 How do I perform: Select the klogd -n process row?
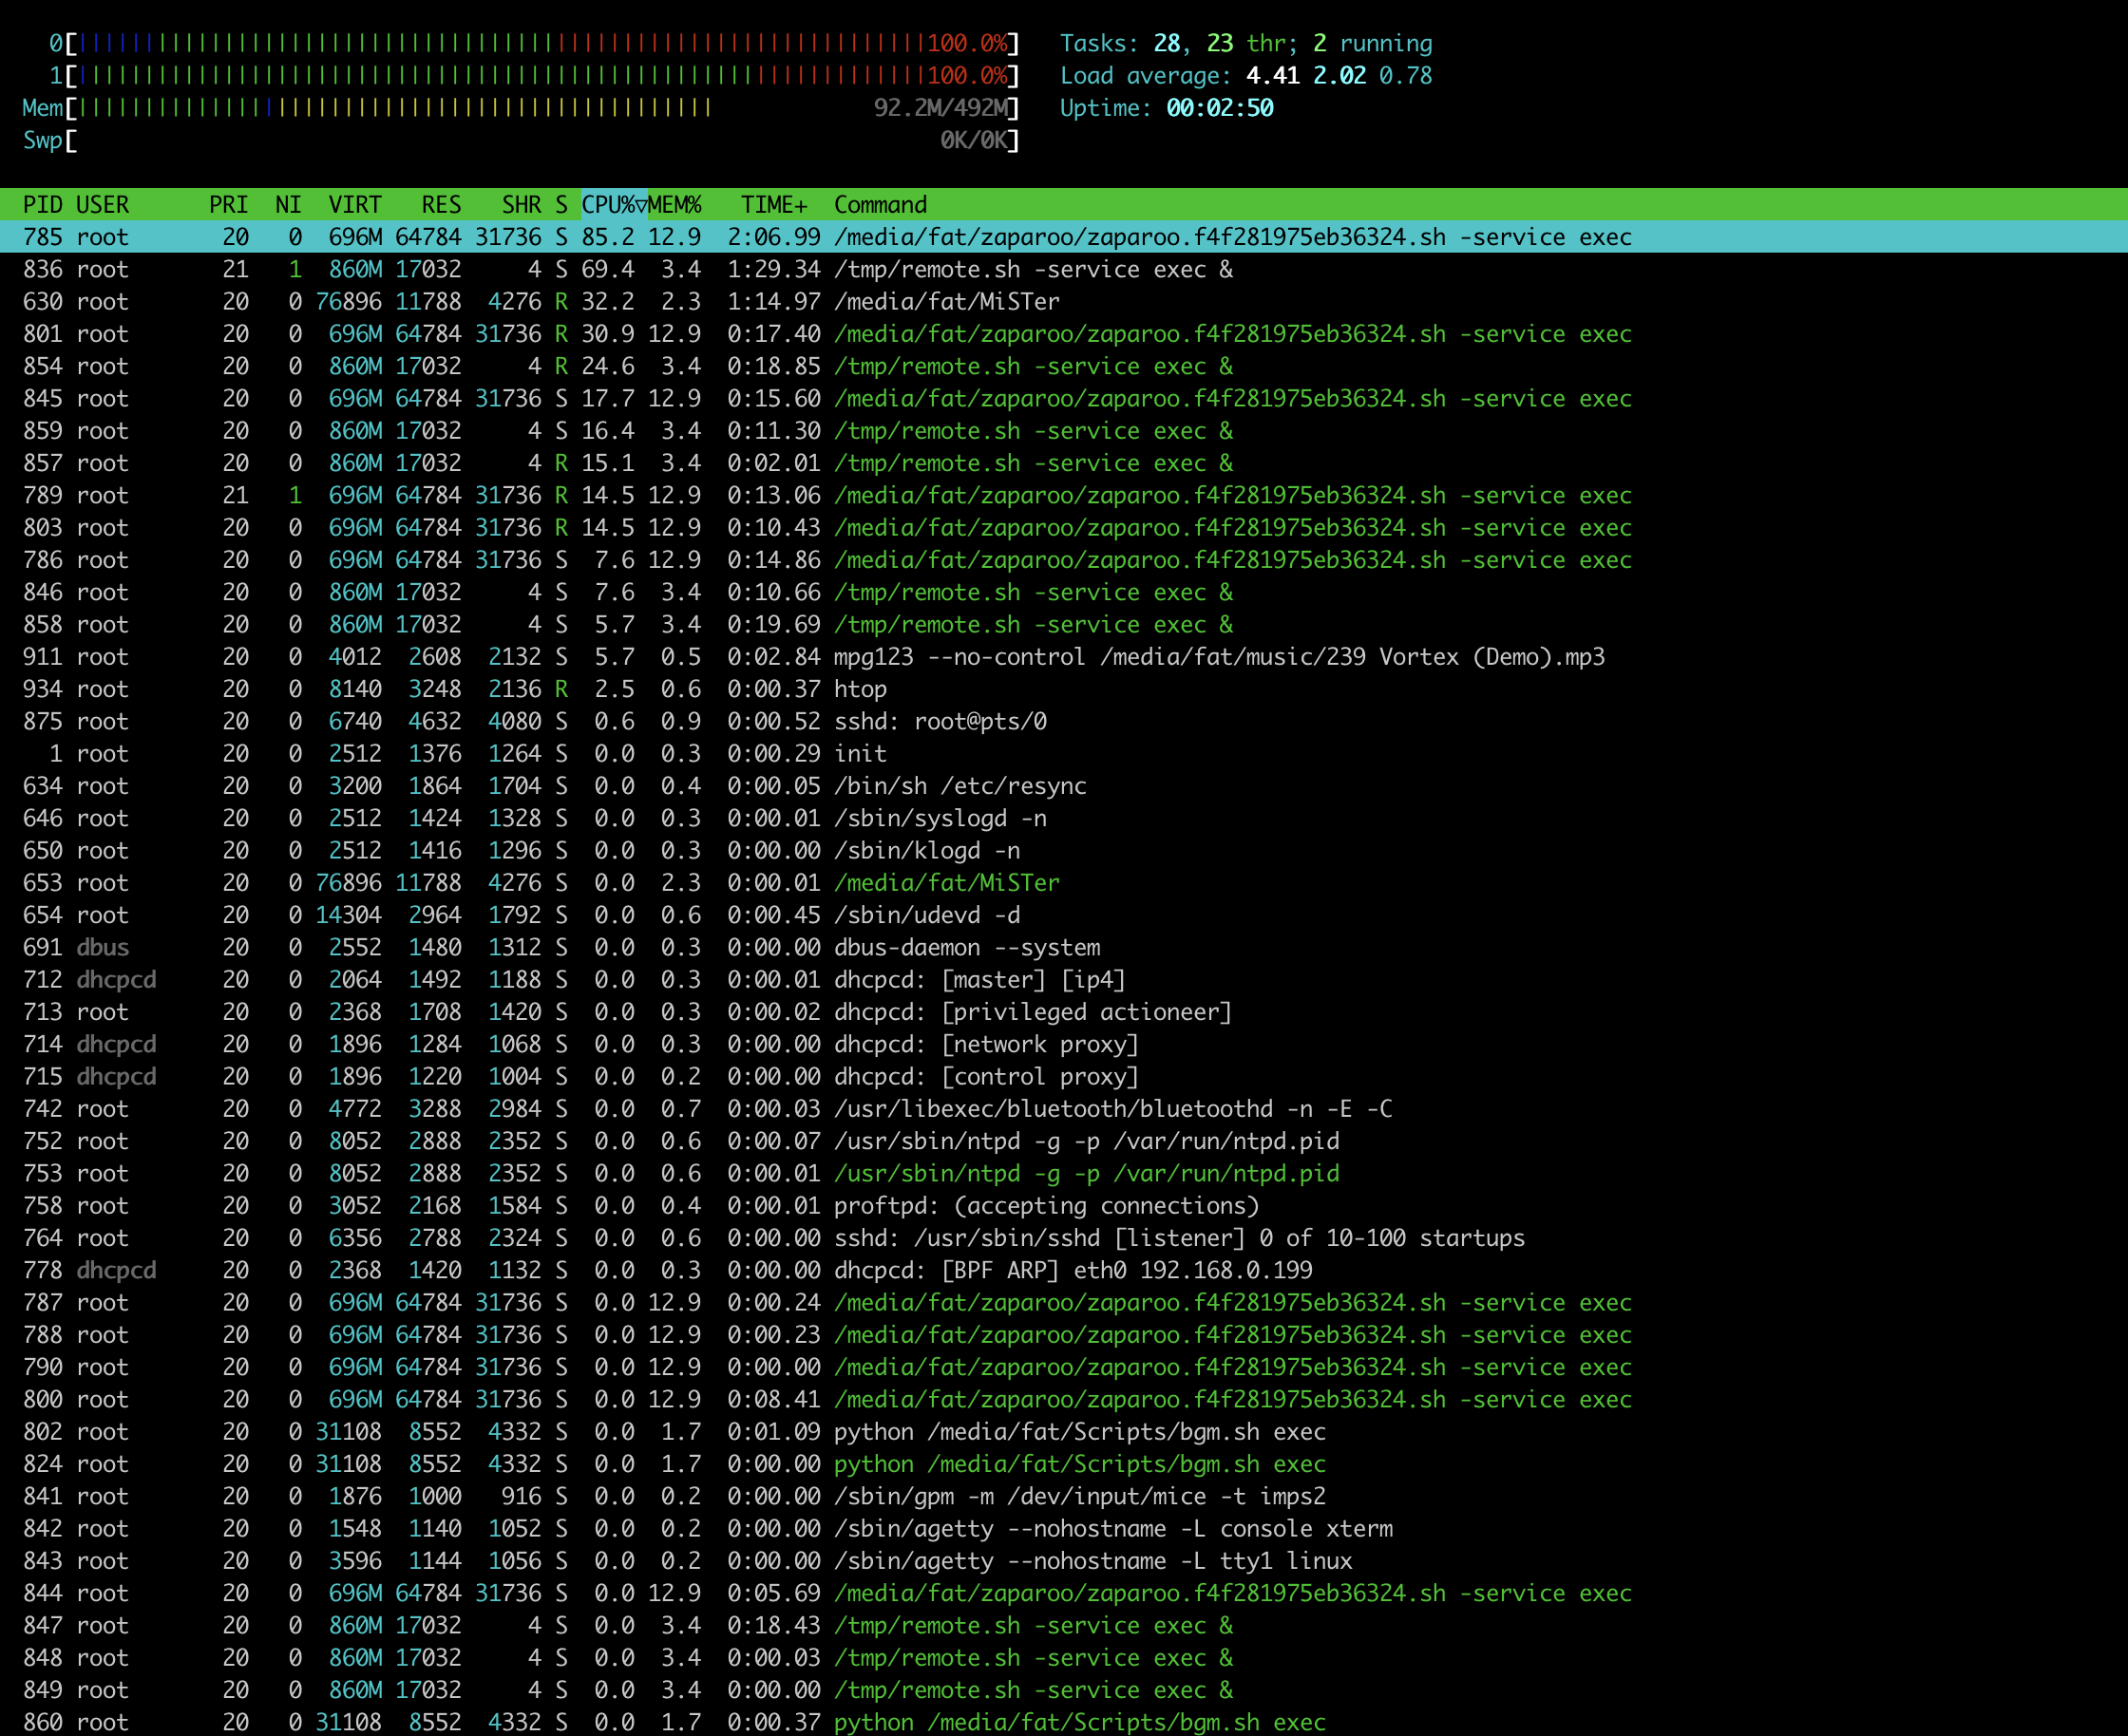point(1063,851)
